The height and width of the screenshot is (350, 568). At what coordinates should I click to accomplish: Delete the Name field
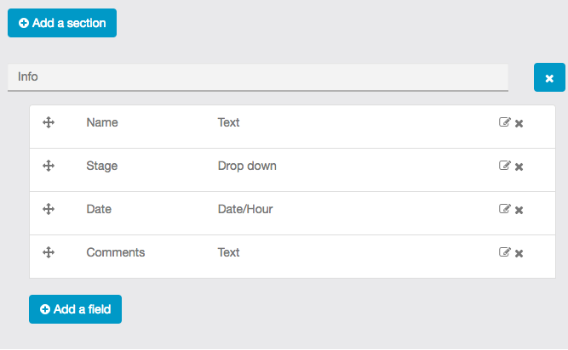(519, 123)
